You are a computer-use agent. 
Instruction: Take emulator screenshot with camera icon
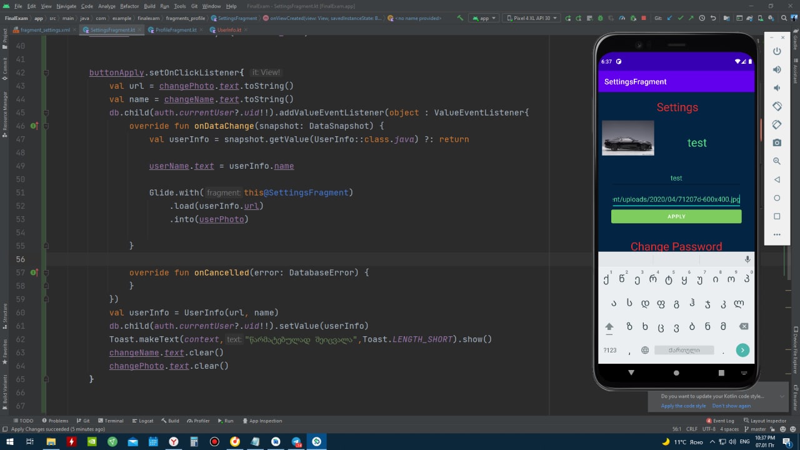pos(777,142)
